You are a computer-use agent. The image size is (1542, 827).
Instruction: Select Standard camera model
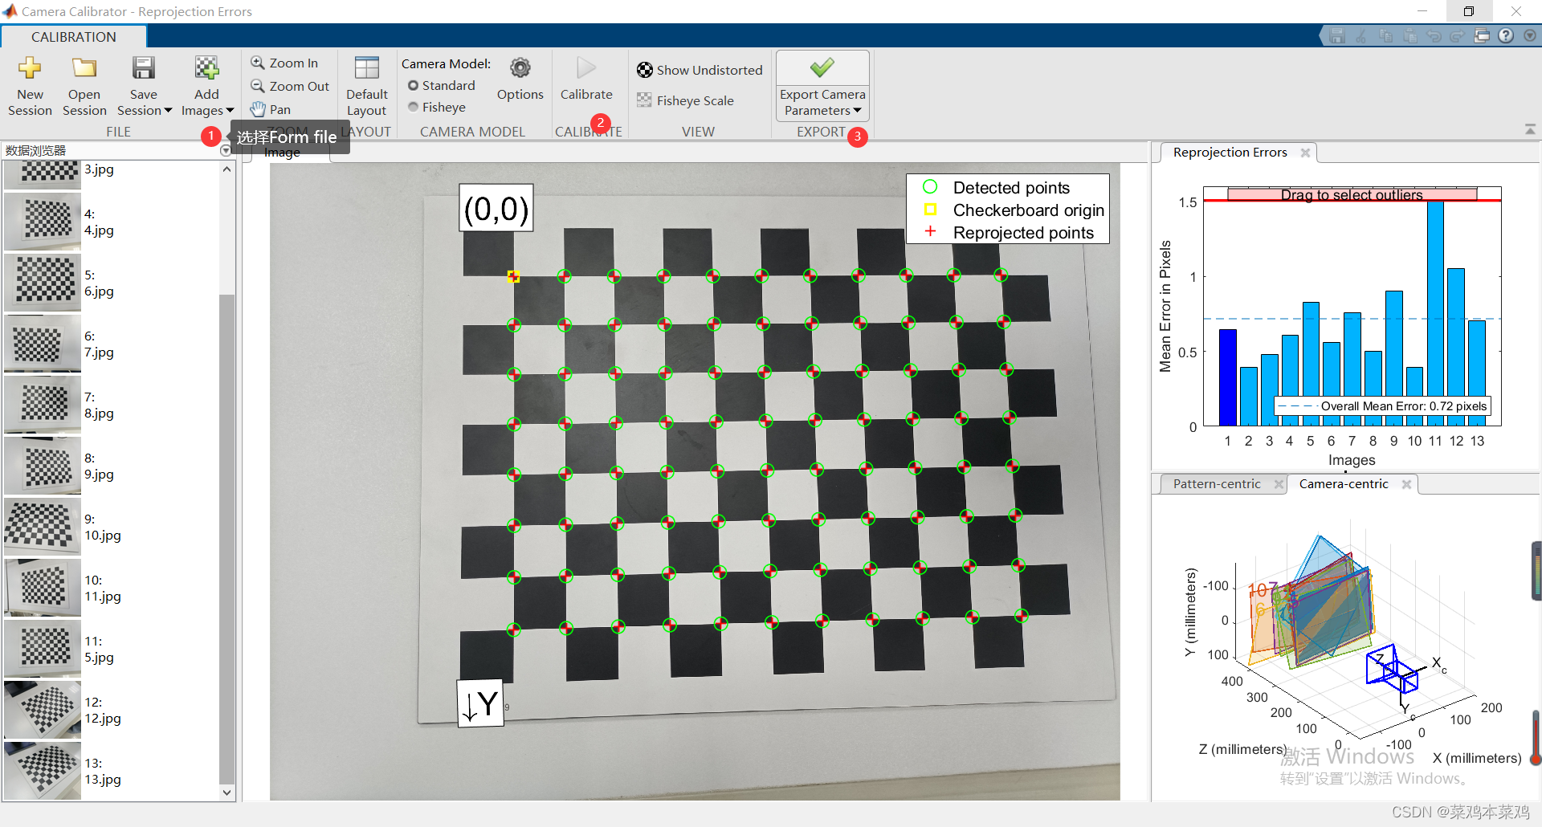441,85
